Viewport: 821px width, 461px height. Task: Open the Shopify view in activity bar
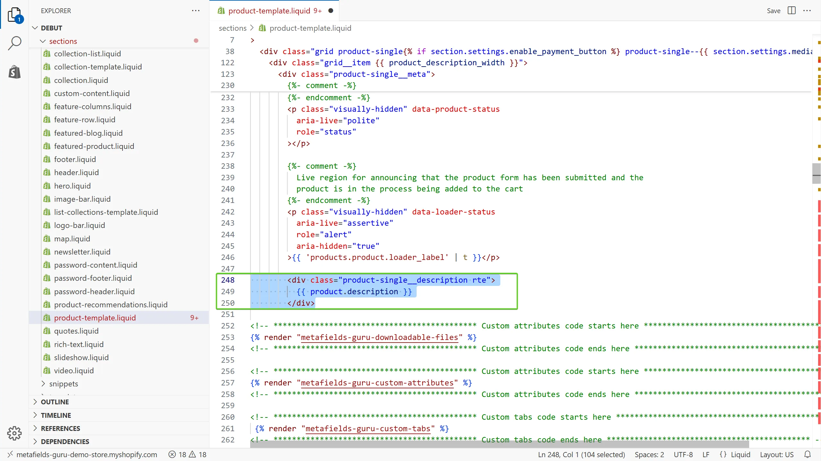[14, 72]
